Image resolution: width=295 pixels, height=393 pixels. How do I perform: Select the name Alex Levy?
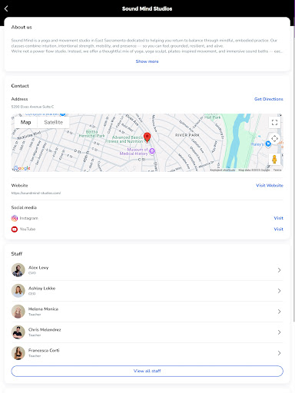pyautogui.click(x=38, y=268)
